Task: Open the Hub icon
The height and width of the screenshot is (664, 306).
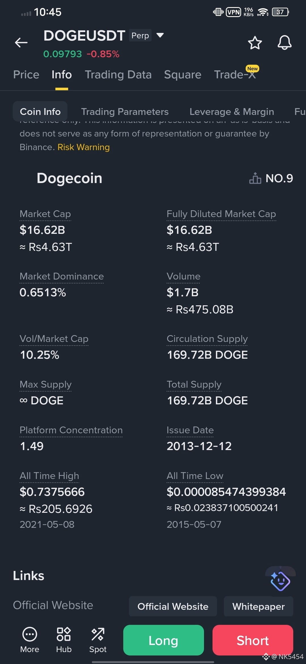Action: point(64,634)
